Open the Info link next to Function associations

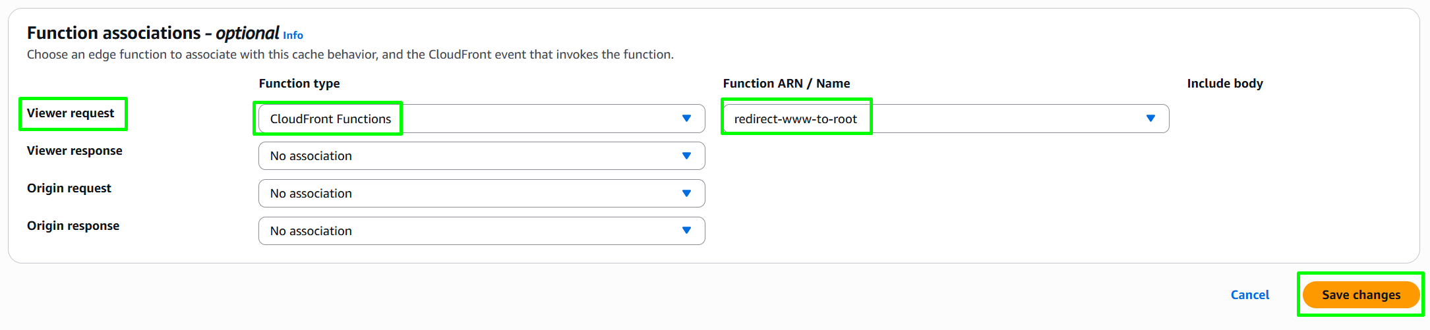(x=293, y=36)
